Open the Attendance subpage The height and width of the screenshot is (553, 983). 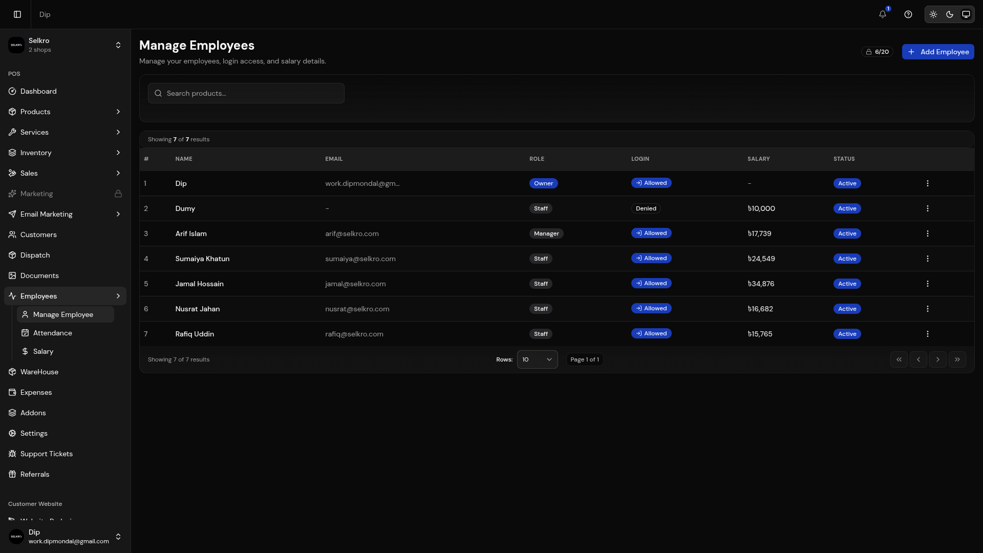coord(66,333)
